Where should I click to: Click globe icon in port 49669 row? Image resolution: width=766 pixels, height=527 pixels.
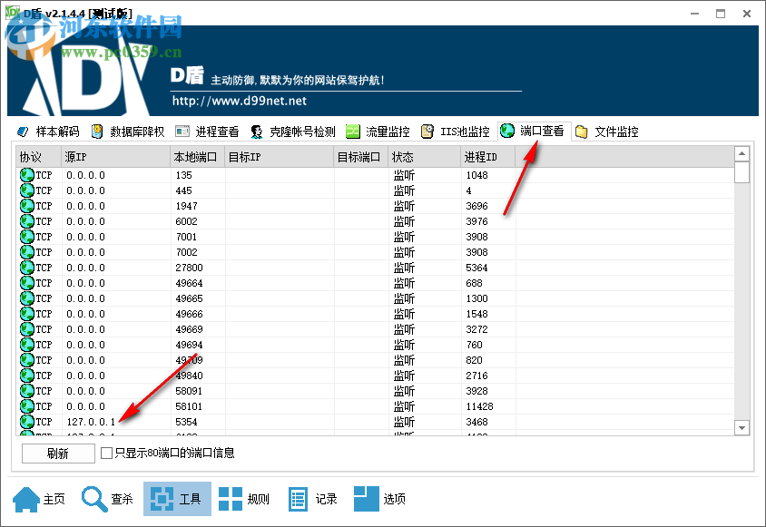click(x=27, y=329)
